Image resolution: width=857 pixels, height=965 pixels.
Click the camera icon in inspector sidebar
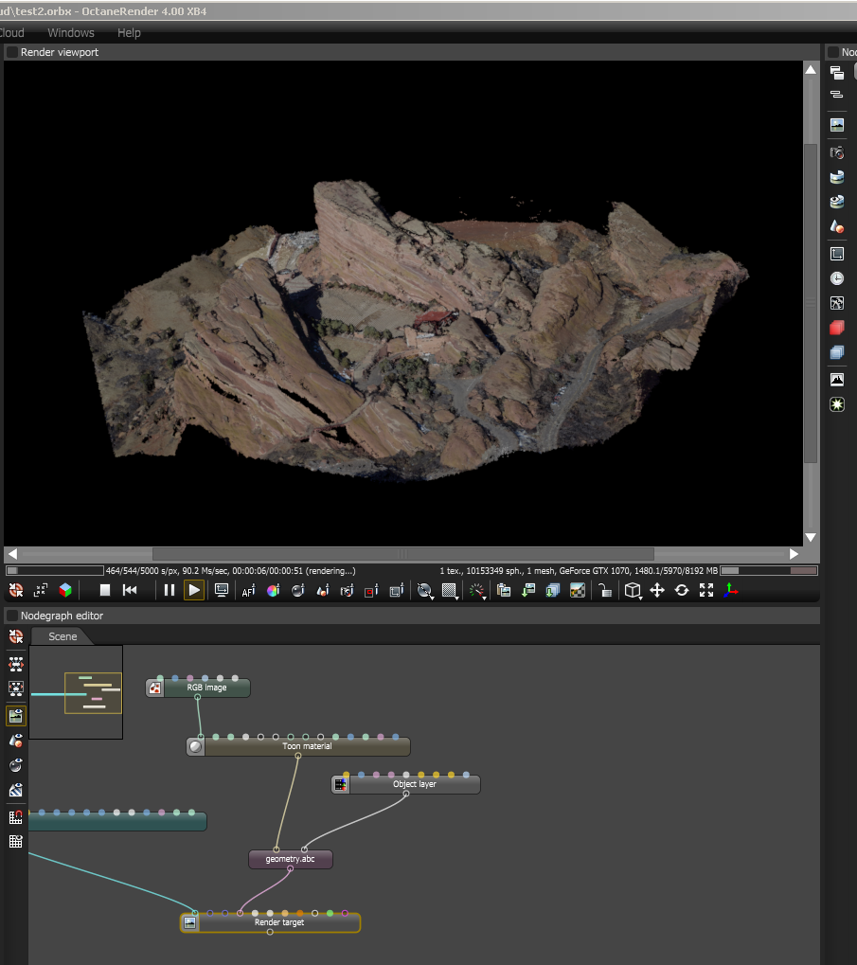pos(837,152)
